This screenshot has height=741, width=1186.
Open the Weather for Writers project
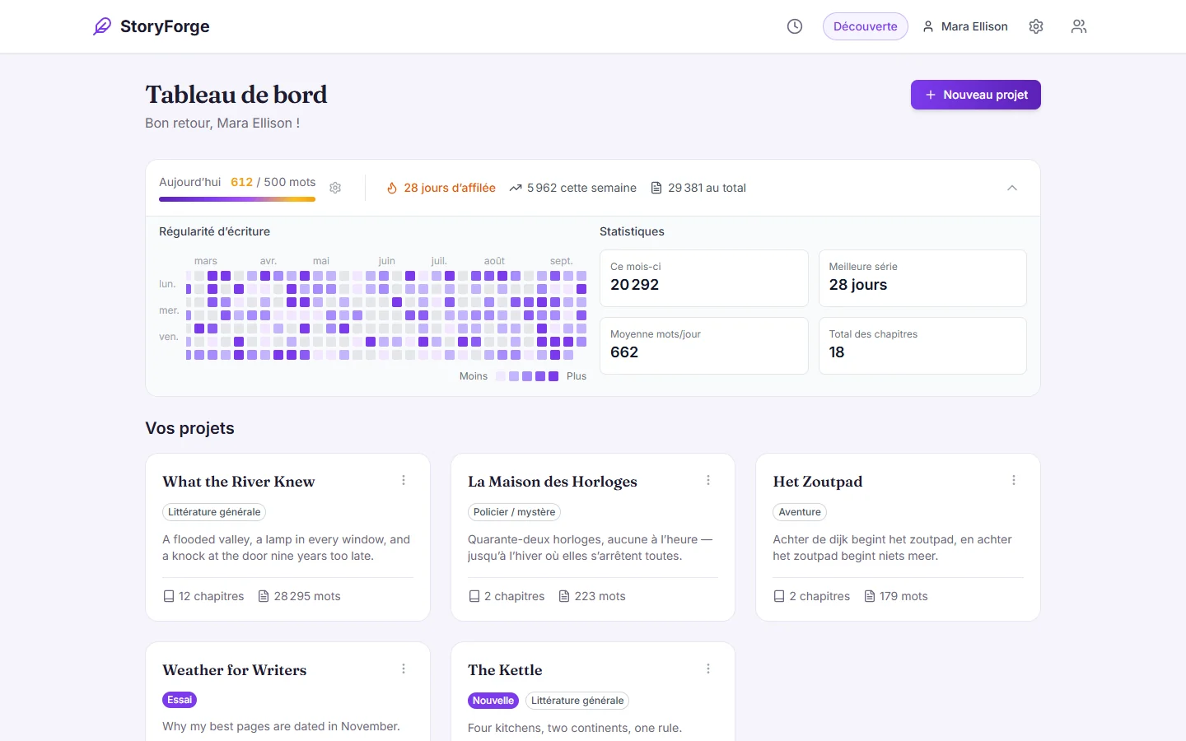pos(235,670)
